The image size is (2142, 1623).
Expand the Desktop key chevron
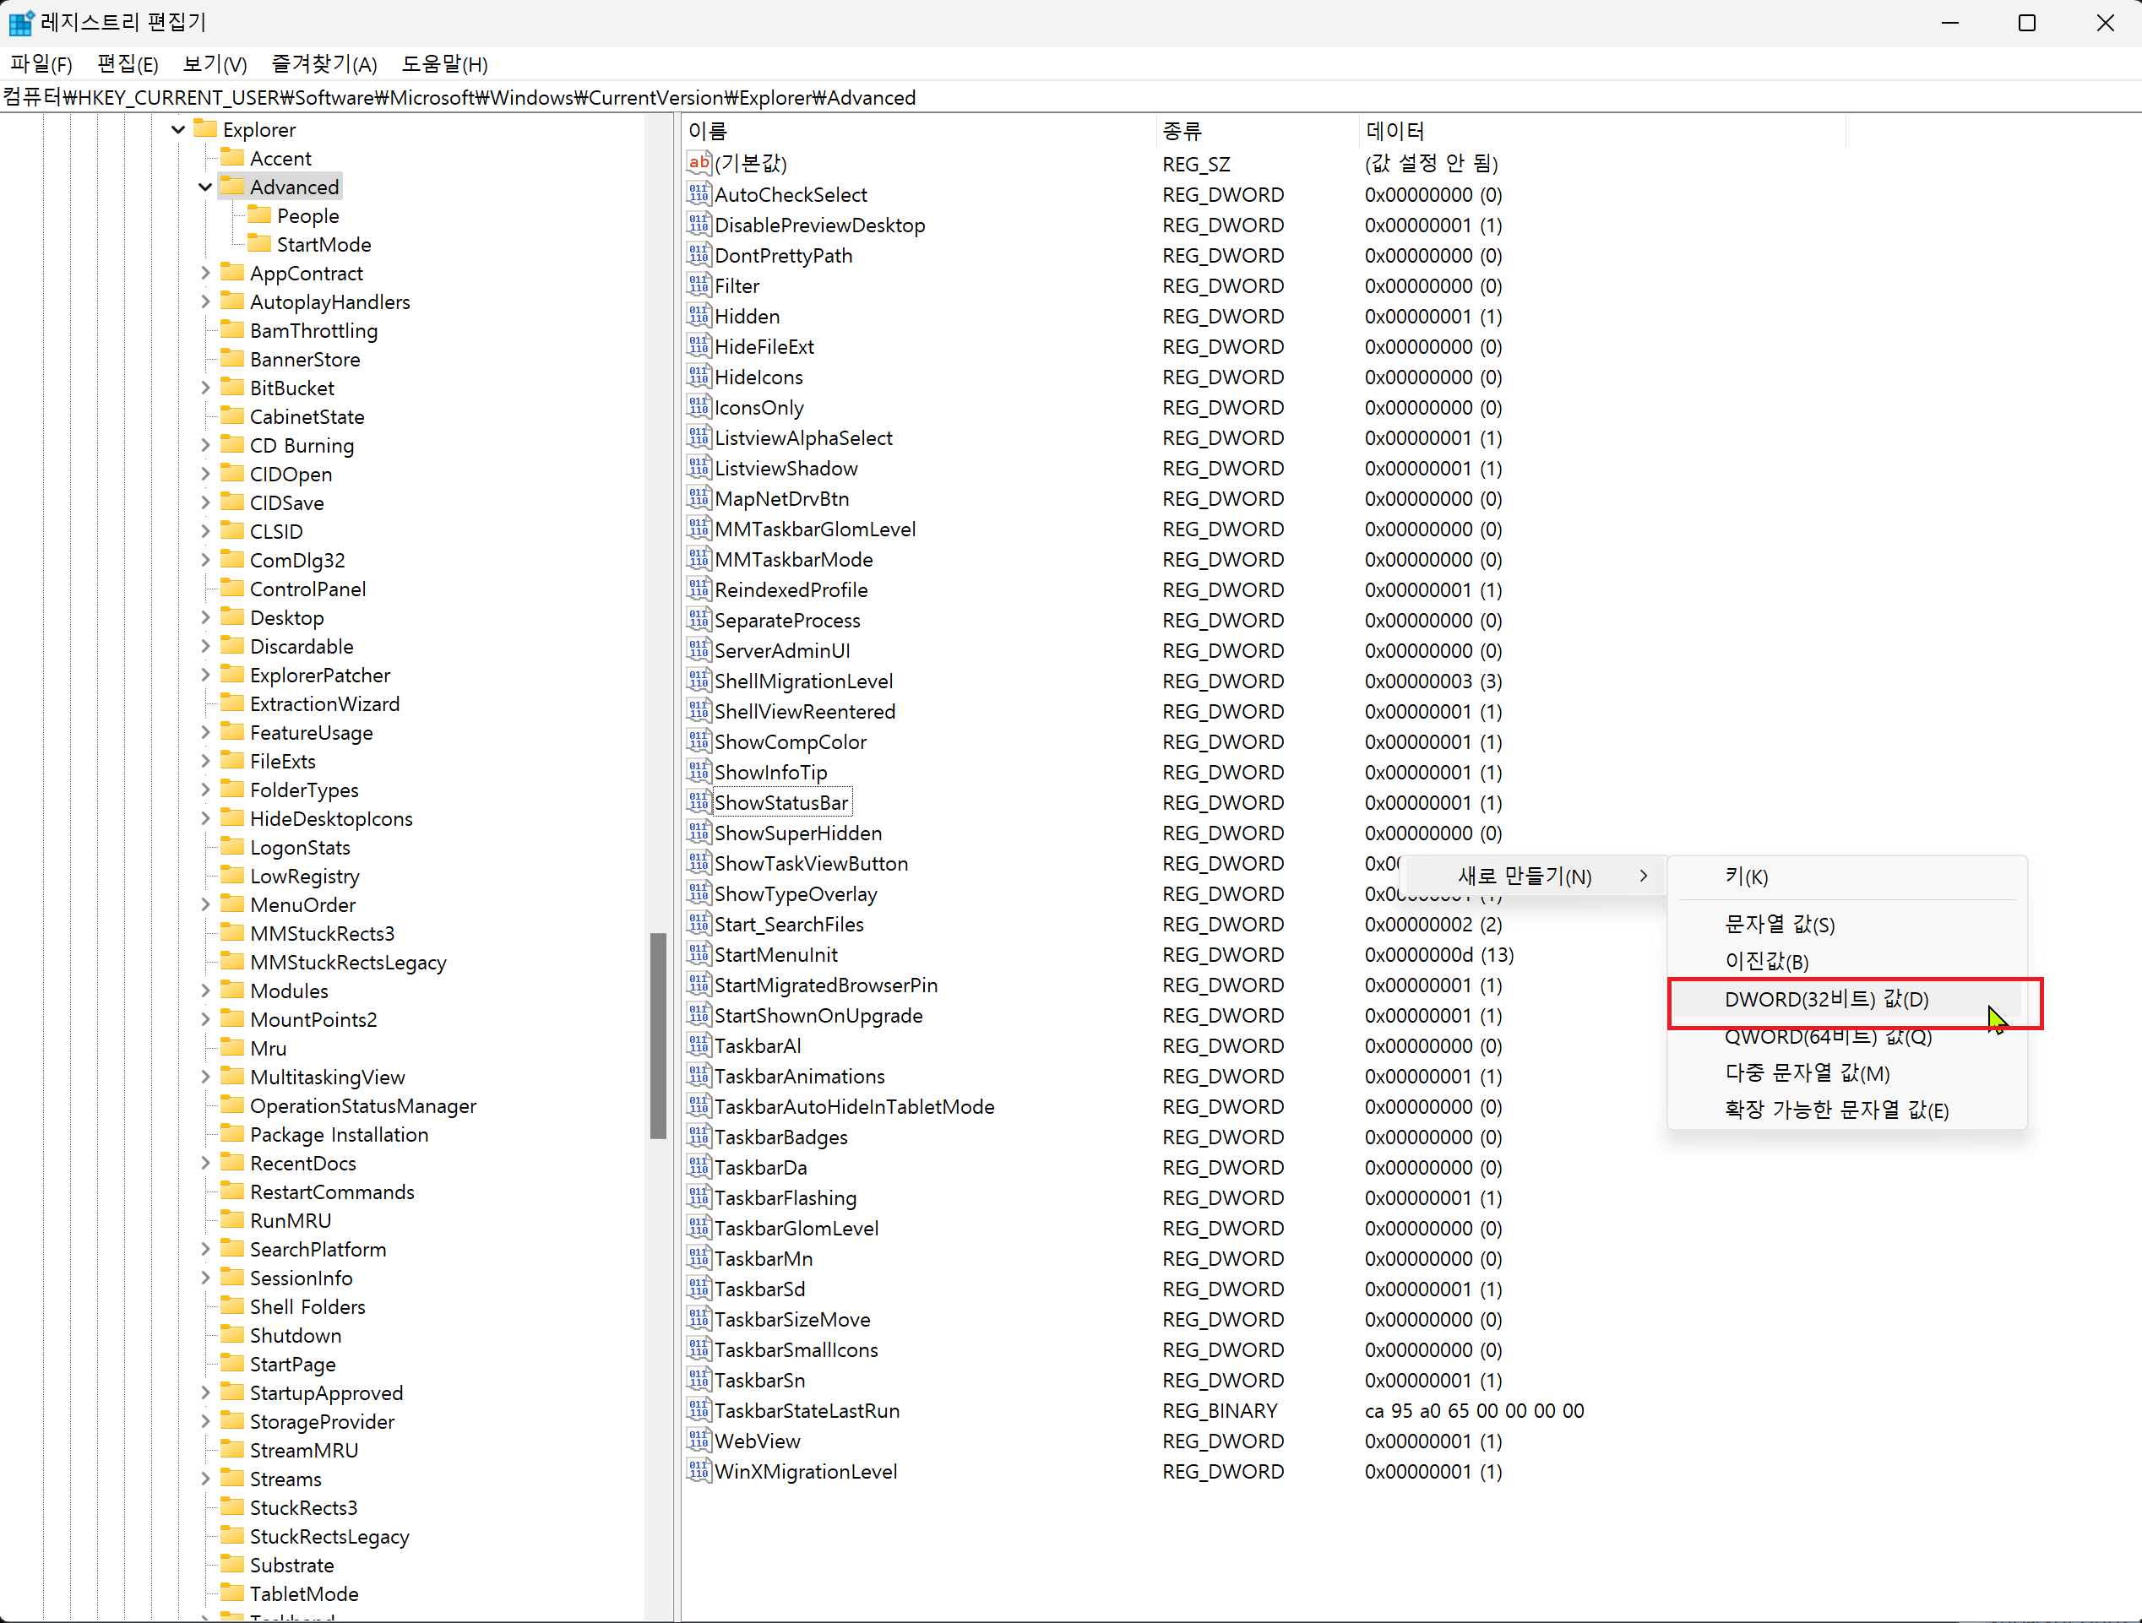205,618
